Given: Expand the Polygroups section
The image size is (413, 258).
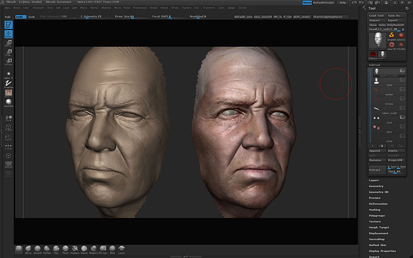Looking at the screenshot, I should tap(377, 216).
